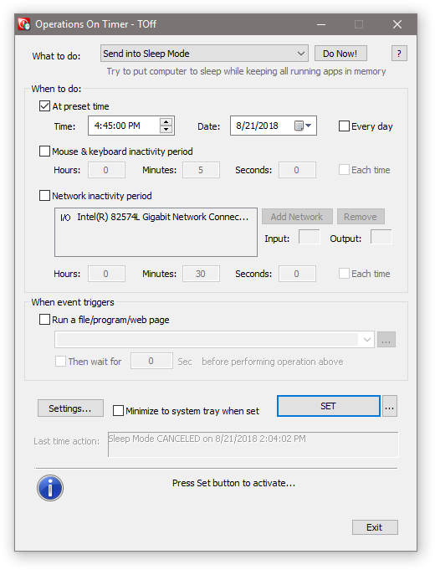Click the question mark help button
The width and height of the screenshot is (435, 570).
pyautogui.click(x=399, y=54)
